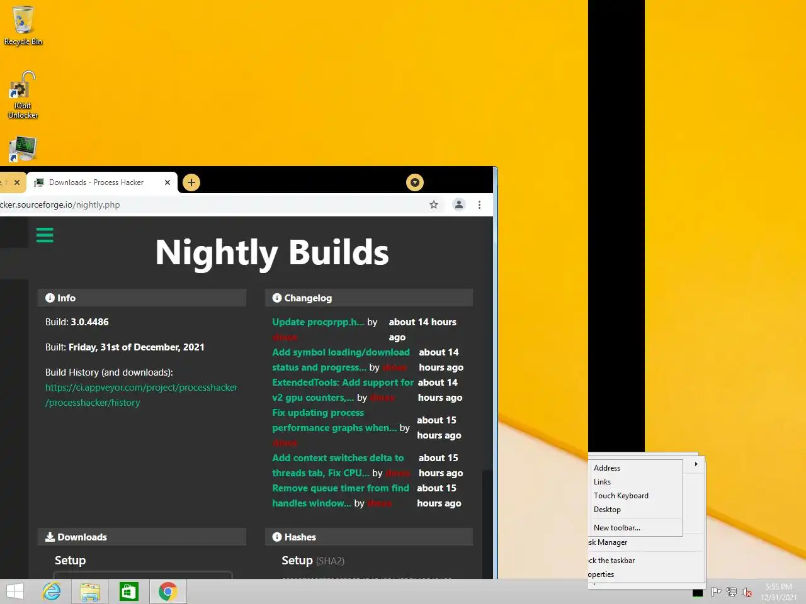Click the Downloads panel header
Screen dimensions: 806x604
point(142,537)
